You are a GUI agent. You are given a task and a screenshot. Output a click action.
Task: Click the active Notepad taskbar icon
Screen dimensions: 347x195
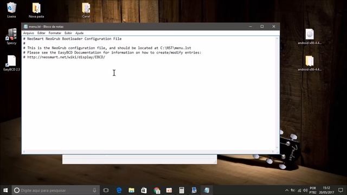coord(207,190)
